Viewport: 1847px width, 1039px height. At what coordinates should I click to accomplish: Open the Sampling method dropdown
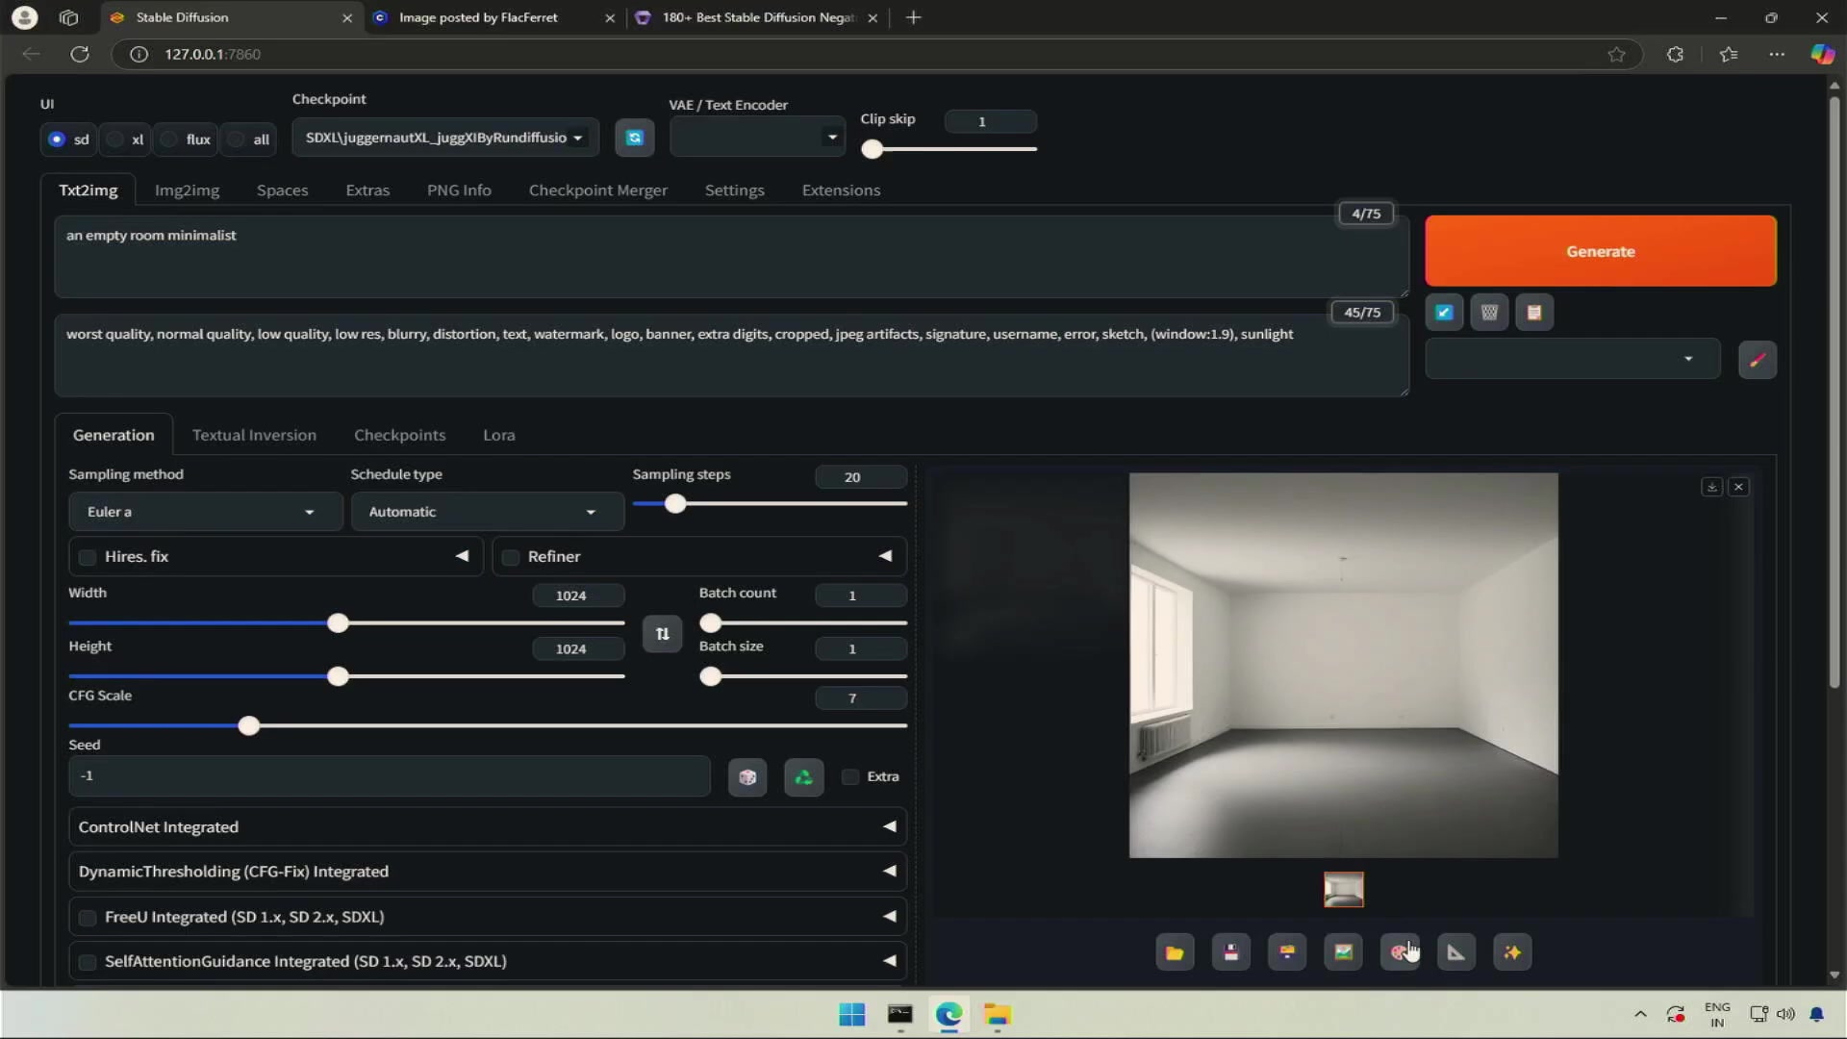coord(205,512)
